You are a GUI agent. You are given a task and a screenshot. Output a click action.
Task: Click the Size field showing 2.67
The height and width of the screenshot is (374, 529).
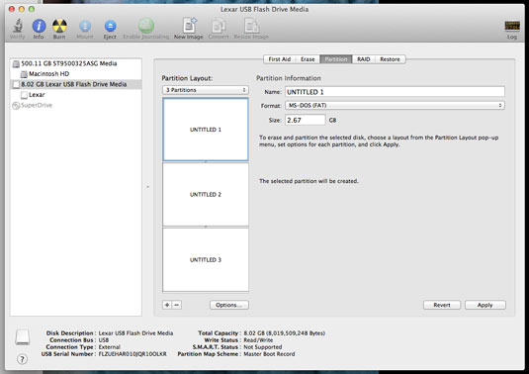(x=306, y=120)
